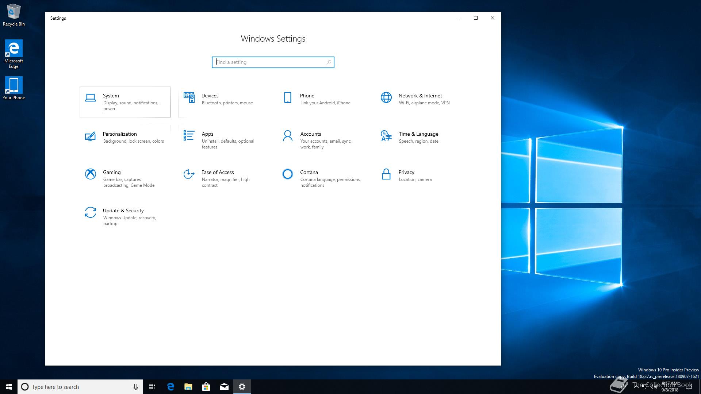Click the Time & Language icon
This screenshot has height=394, width=701.
(386, 136)
